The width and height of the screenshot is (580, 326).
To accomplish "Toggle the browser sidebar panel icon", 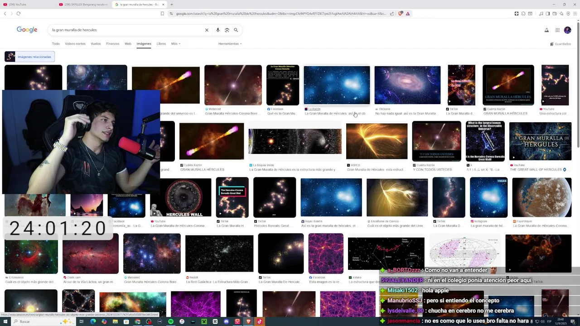I will coord(547,14).
